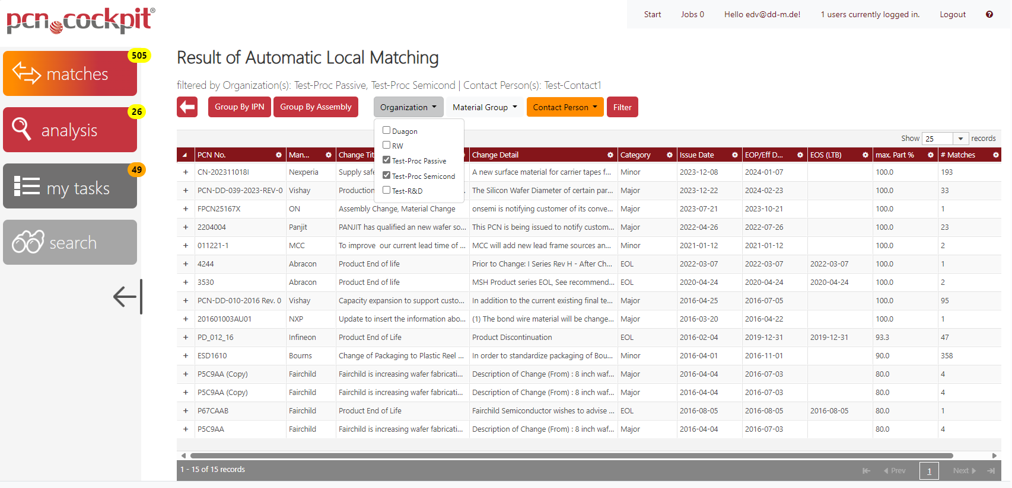Click the 1 - 15 of 15 records text
This screenshot has width=1012, height=488.
tap(212, 470)
